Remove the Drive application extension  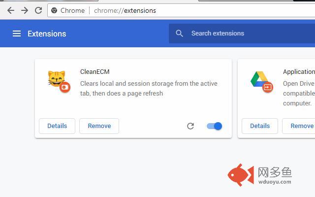click(299, 126)
